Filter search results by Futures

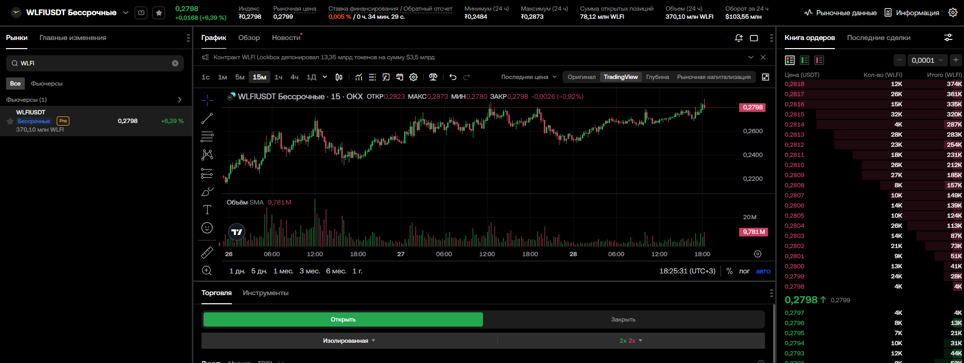(x=47, y=84)
